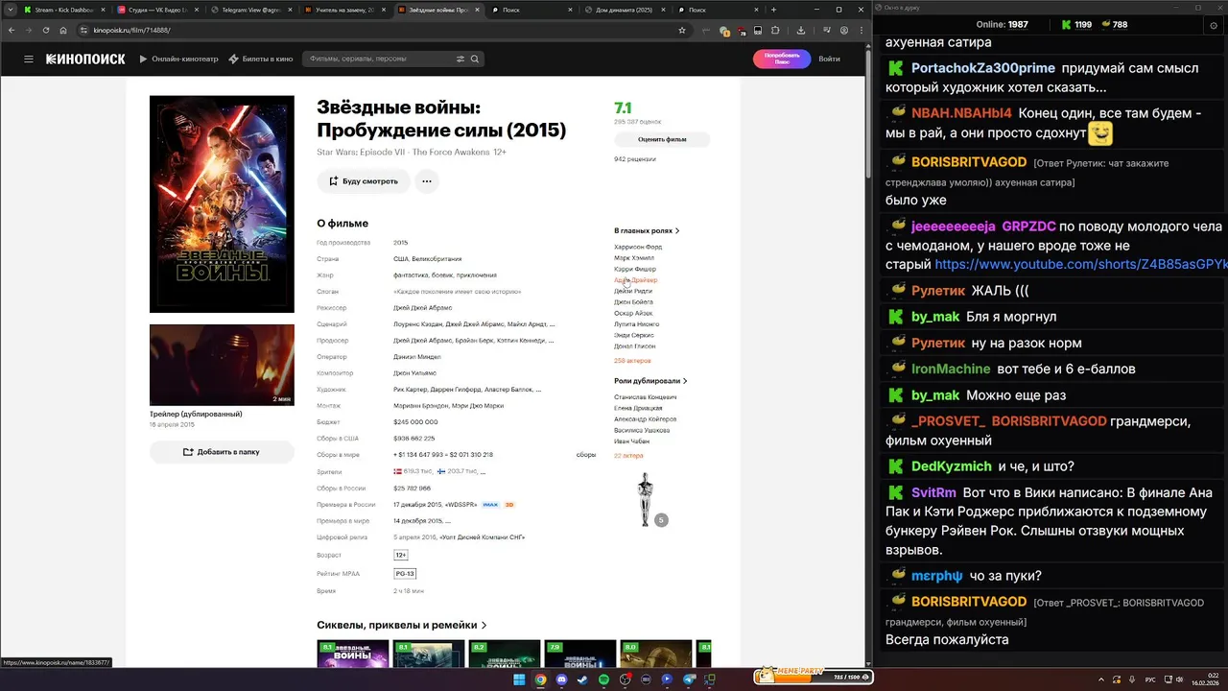Click the 3D premiere badge
This screenshot has width=1228, height=691.
click(509, 504)
